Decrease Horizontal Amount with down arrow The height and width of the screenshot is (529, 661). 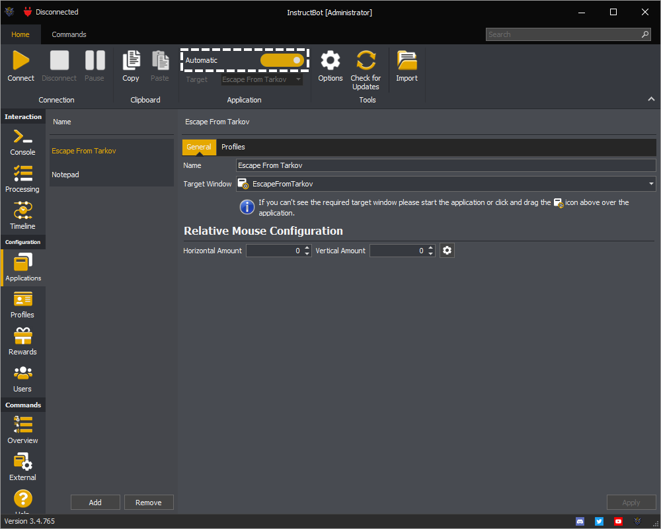[307, 253]
